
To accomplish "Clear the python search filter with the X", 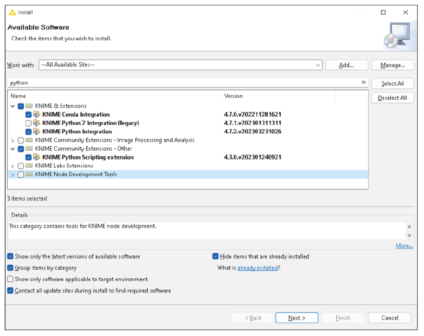I will coord(363,82).
